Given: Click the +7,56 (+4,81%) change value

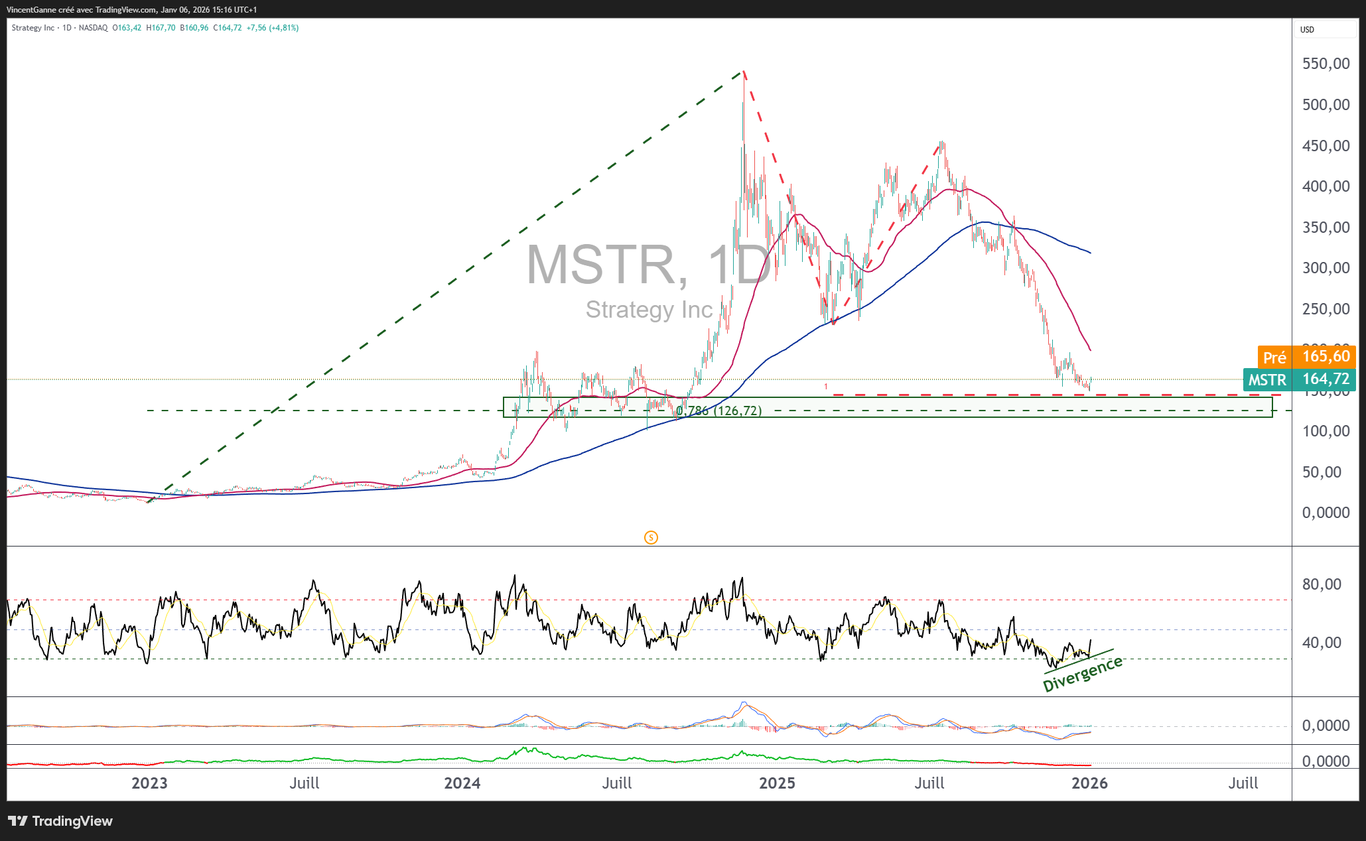Looking at the screenshot, I should pyautogui.click(x=272, y=28).
